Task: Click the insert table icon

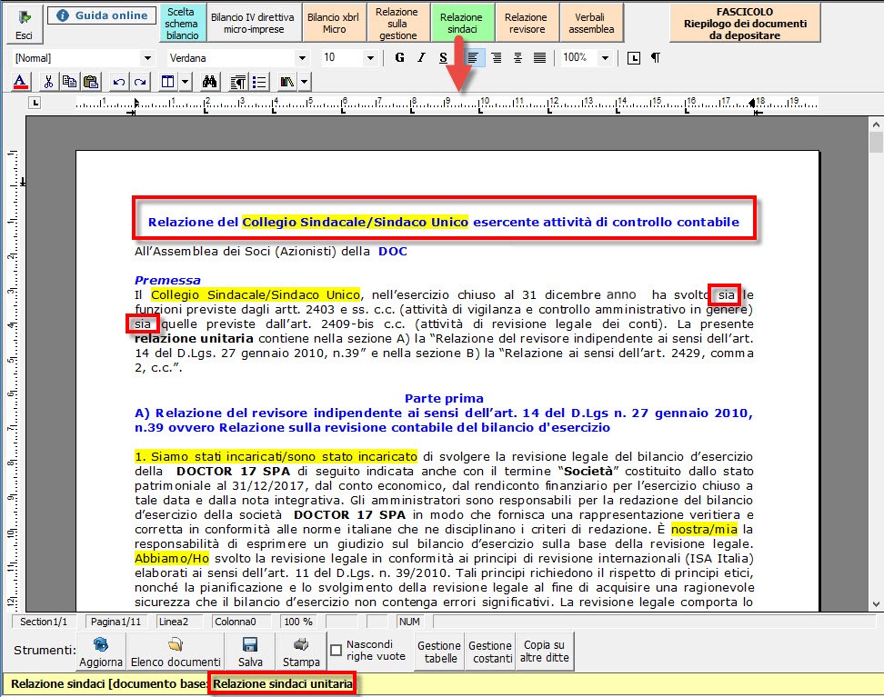Action: click(x=167, y=83)
